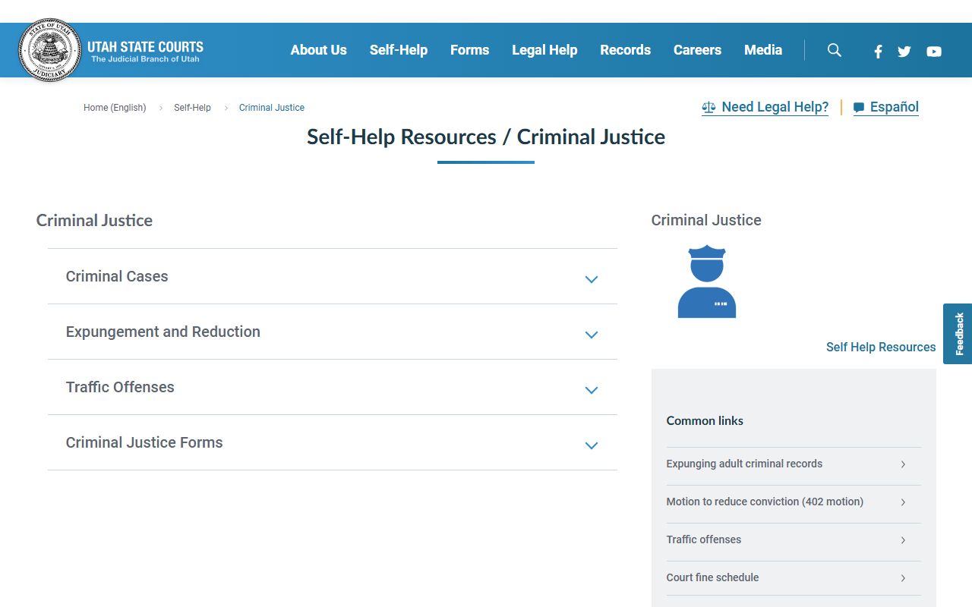Click the Expungement and Reduction accordion title
This screenshot has height=607, width=972.
163,332
